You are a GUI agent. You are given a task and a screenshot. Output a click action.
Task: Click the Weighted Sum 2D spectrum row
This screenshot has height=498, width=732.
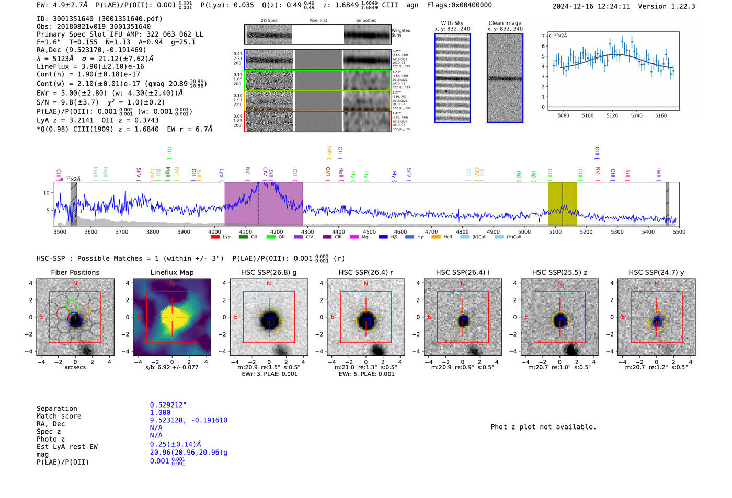tap(318, 34)
